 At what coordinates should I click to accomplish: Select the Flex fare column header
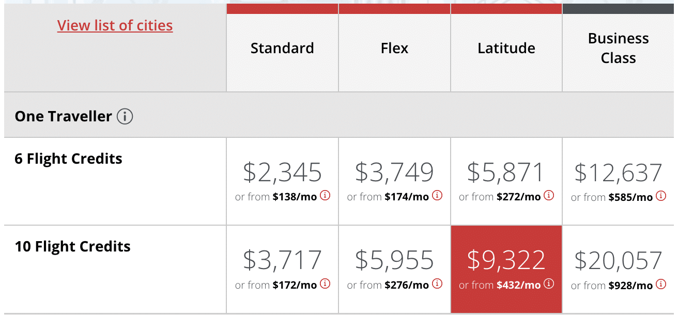[x=394, y=49]
